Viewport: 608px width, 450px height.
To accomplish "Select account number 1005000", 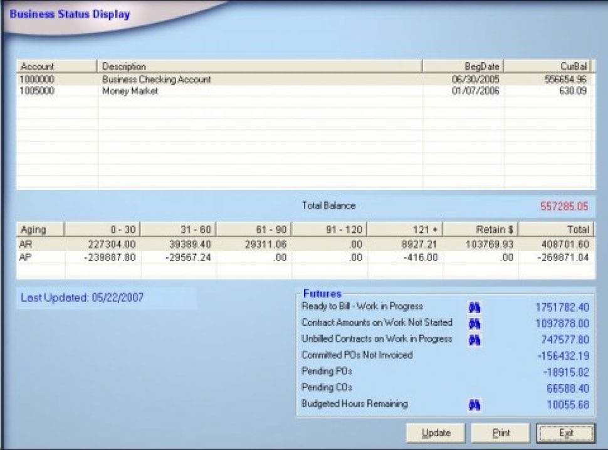I will pos(37,91).
